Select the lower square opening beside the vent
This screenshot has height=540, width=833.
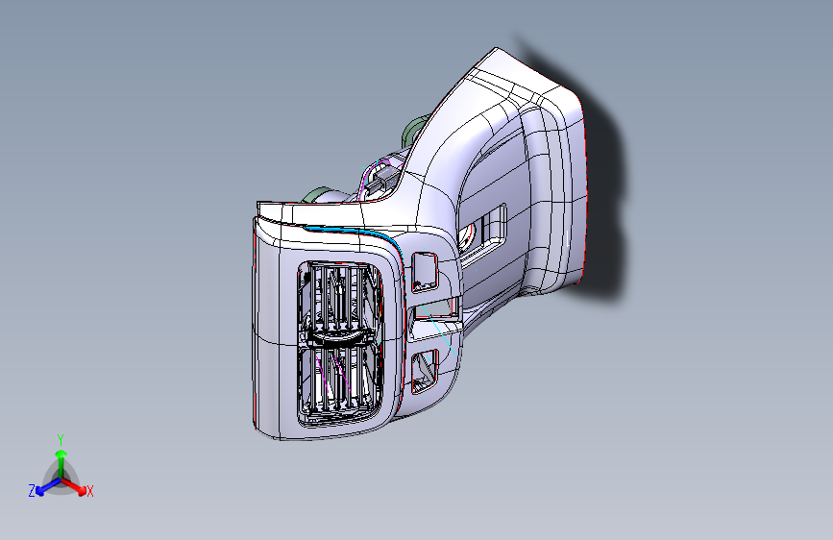425,371
